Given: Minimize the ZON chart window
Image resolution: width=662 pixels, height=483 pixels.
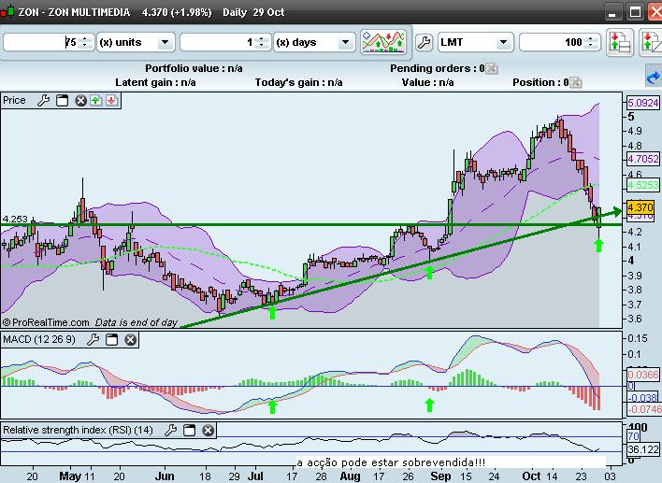Looking at the screenshot, I should click(612, 11).
